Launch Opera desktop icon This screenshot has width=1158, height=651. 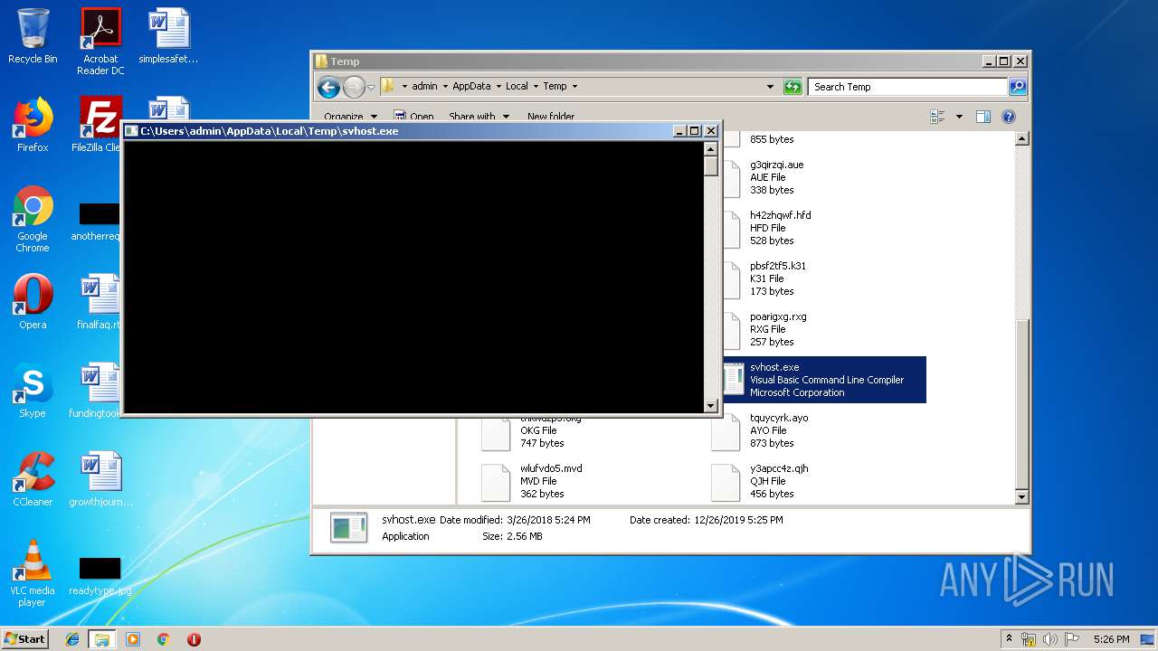(x=33, y=302)
